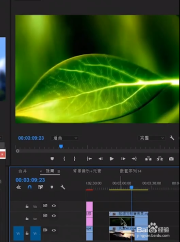Toggle nest sequence insert mode icon
The image size is (180, 242).
(18, 187)
